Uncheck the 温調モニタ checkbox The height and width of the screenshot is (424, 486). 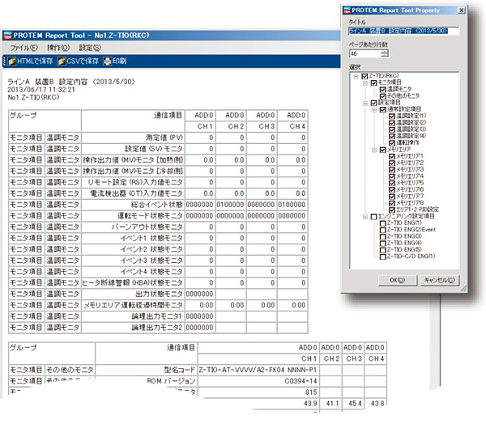click(383, 90)
